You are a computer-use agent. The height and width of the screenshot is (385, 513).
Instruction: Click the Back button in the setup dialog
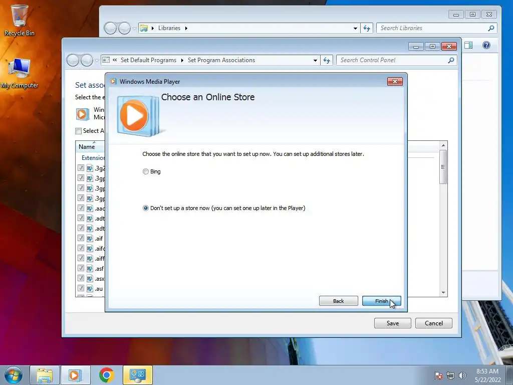coord(338,301)
